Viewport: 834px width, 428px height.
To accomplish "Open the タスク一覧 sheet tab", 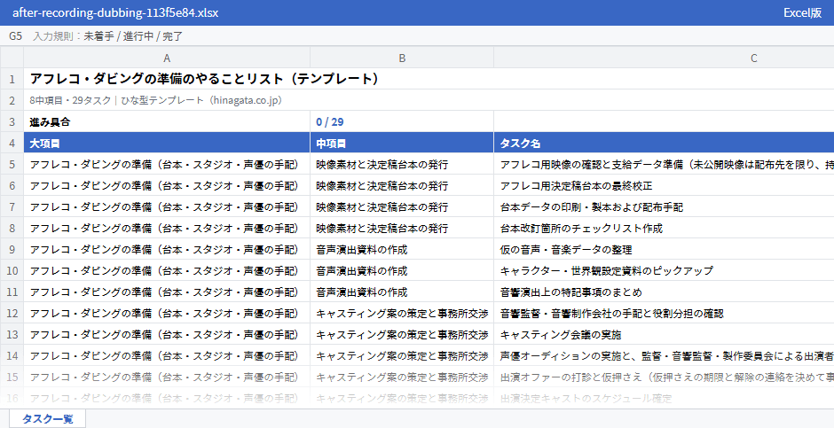I will click(47, 418).
